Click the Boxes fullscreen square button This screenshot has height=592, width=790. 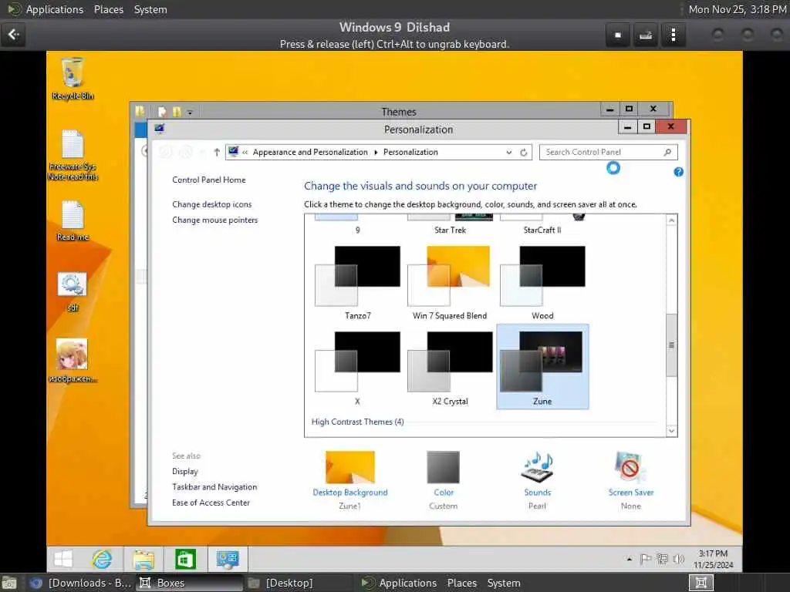click(x=618, y=35)
